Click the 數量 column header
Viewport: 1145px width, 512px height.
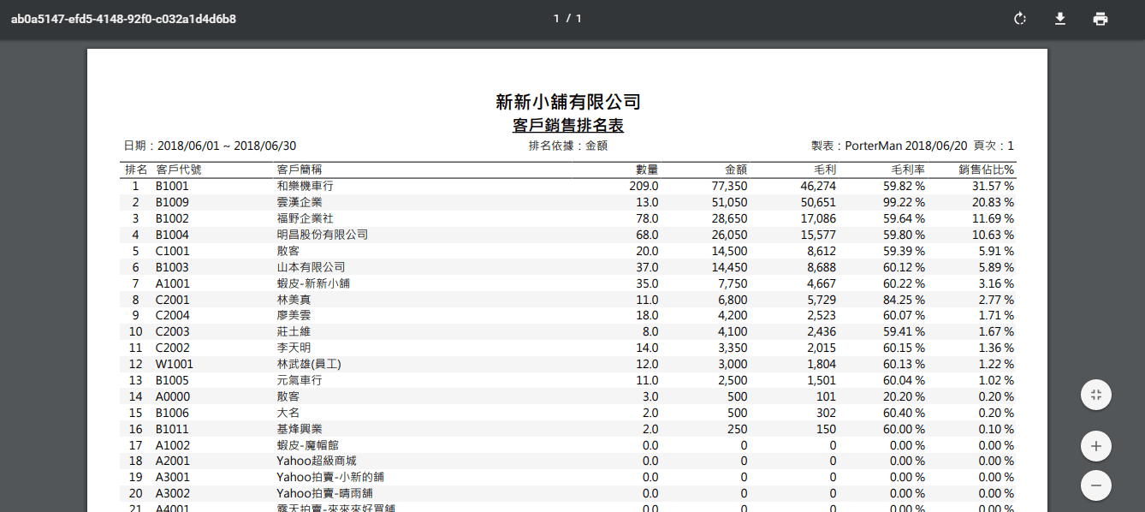coord(647,170)
